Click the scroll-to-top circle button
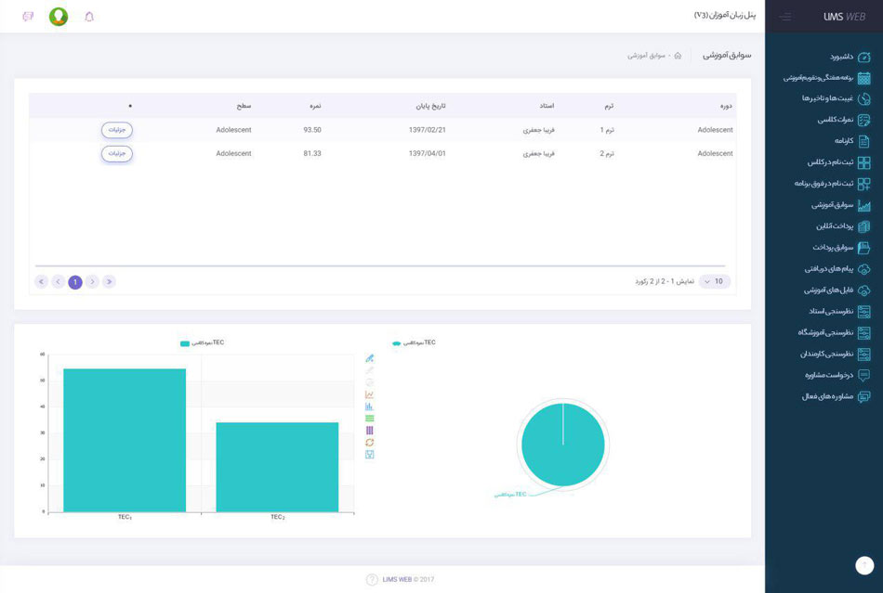883x593 pixels. tap(864, 565)
